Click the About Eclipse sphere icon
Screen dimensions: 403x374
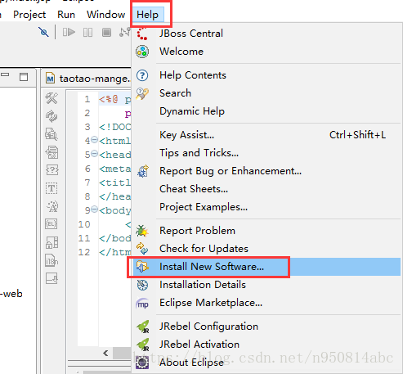tap(142, 363)
